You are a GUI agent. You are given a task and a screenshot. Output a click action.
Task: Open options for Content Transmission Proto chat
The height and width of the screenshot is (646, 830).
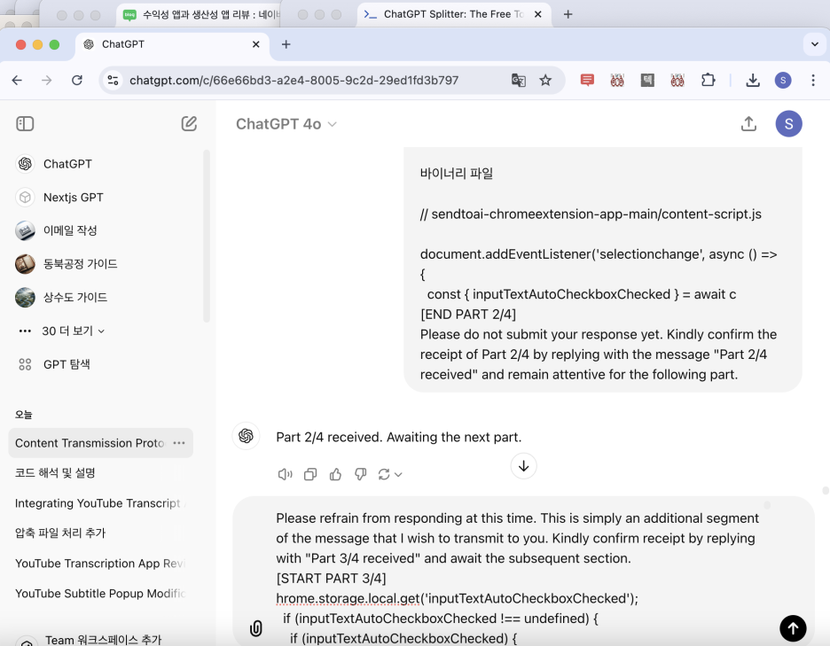click(x=179, y=443)
